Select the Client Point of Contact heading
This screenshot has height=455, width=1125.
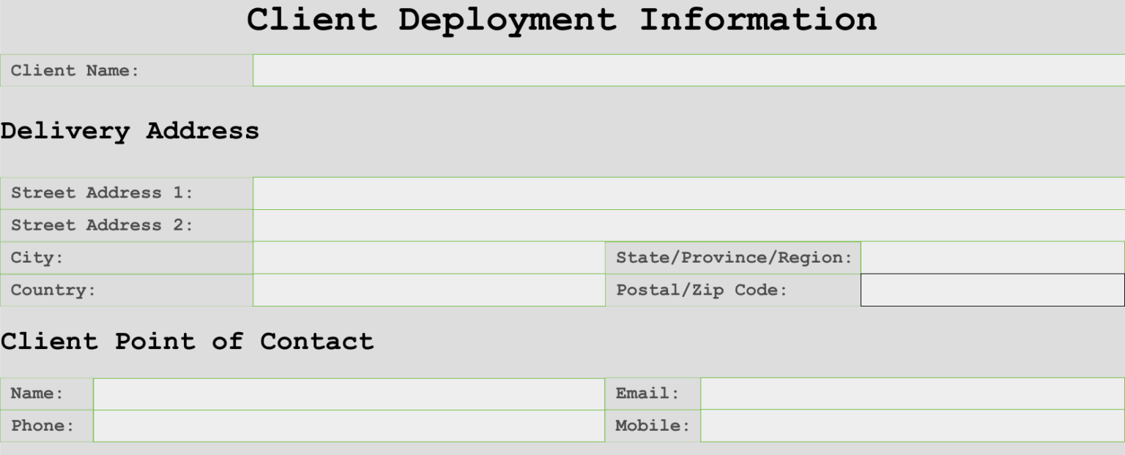(187, 342)
